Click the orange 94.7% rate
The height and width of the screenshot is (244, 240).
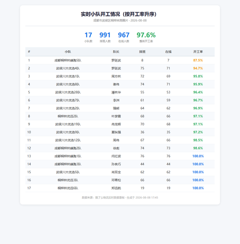pyautogui.click(x=198, y=68)
